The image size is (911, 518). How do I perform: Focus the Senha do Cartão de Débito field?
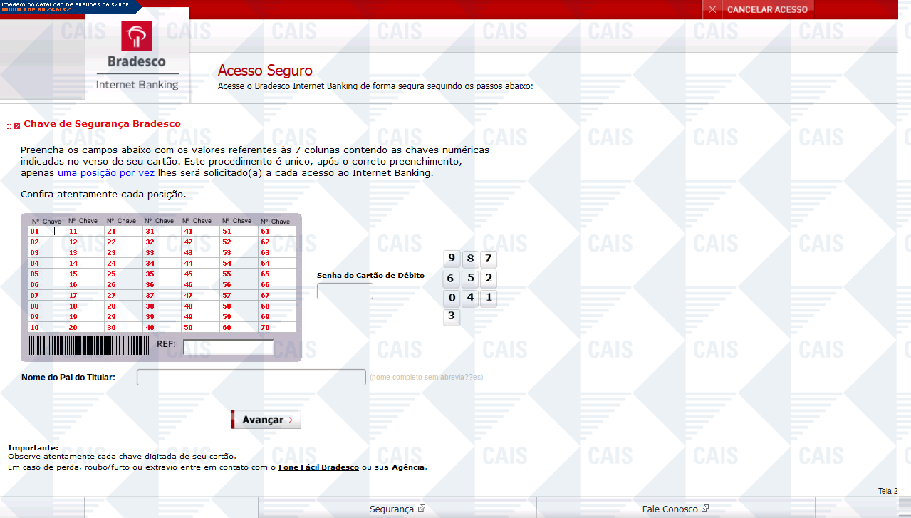(345, 291)
